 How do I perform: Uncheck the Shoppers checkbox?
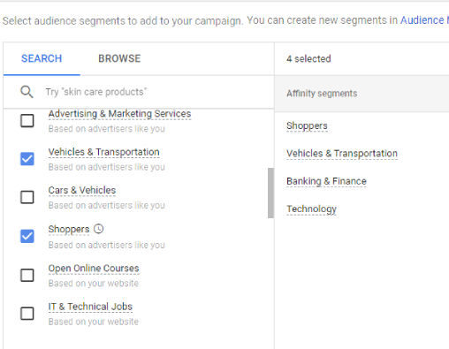click(27, 236)
